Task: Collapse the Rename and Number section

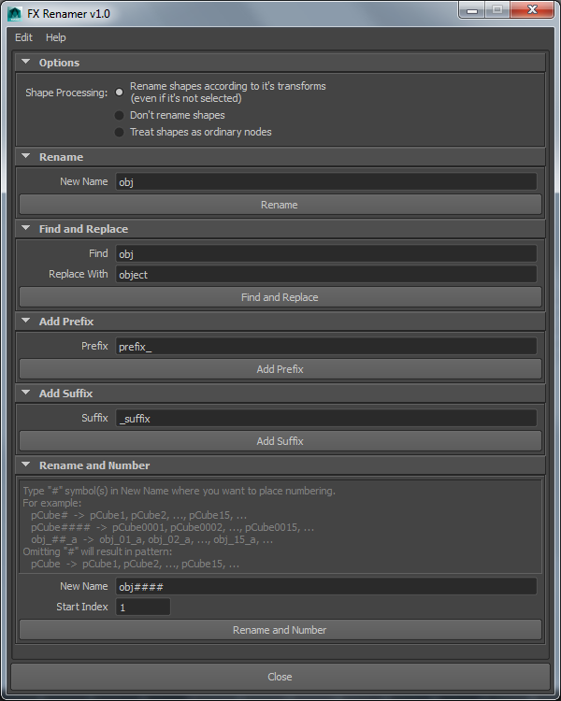Action: pos(26,465)
